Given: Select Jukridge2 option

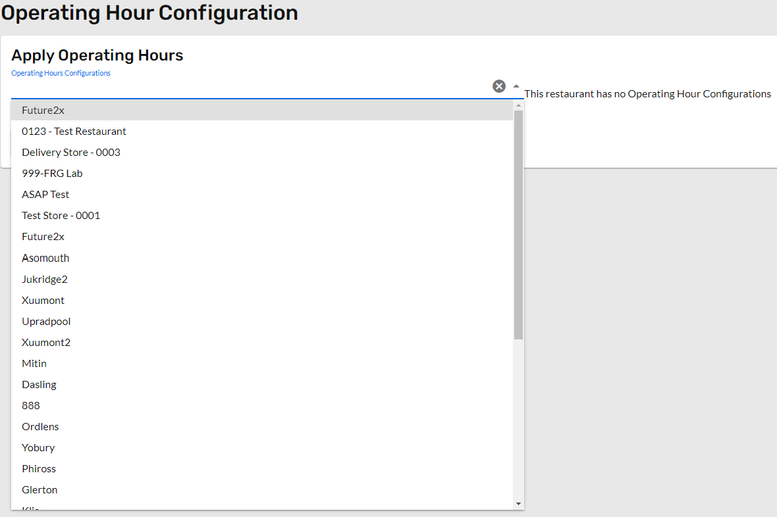Looking at the screenshot, I should [x=262, y=280].
